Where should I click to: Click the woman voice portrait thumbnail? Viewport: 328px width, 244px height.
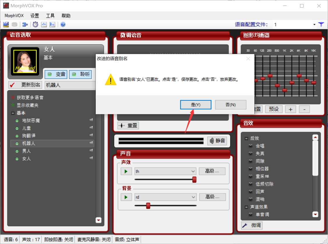point(25,61)
